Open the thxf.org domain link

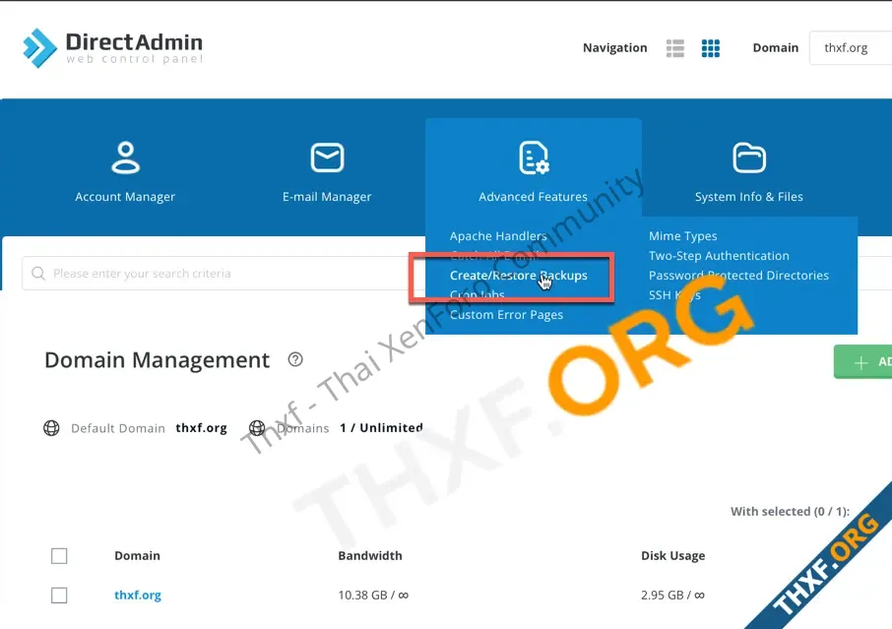[x=137, y=595]
